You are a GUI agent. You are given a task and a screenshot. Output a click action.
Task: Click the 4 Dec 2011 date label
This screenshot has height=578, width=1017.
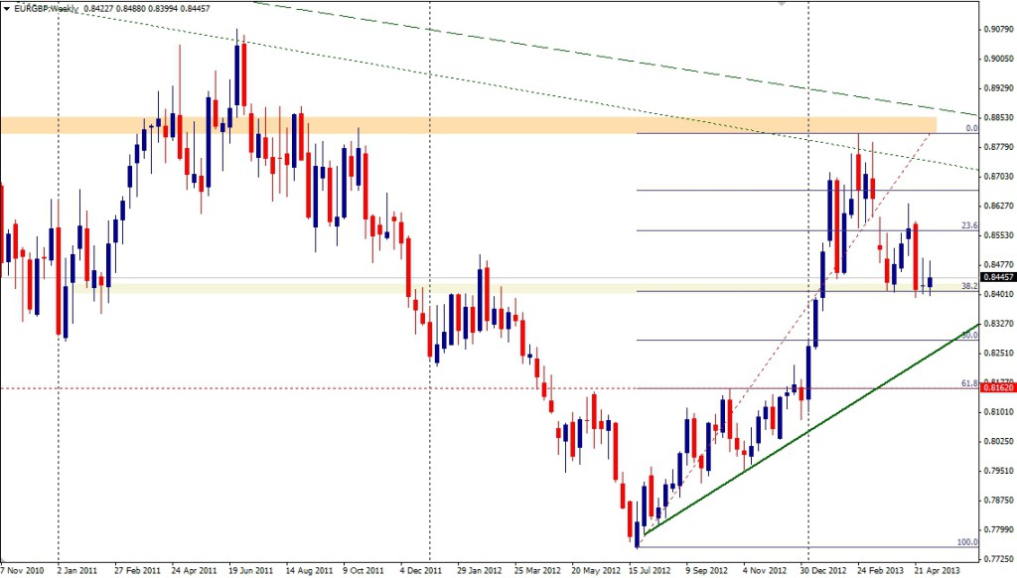419,570
